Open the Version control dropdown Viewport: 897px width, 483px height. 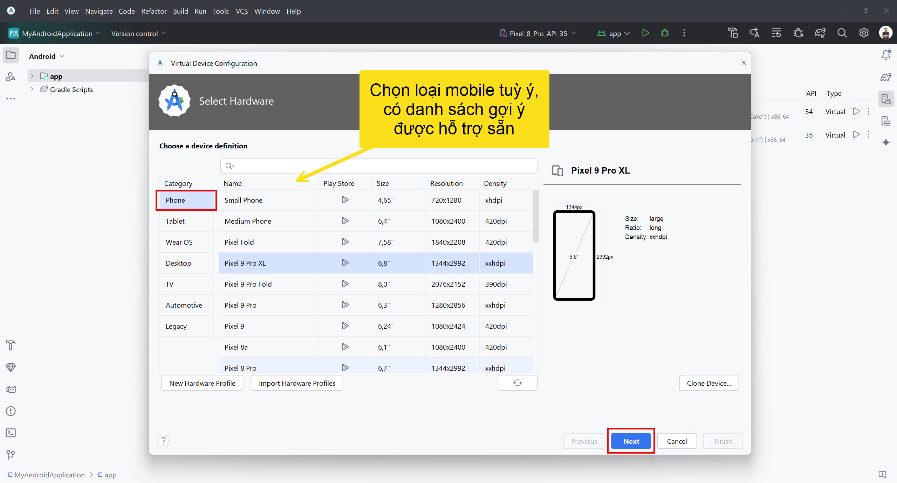(138, 33)
